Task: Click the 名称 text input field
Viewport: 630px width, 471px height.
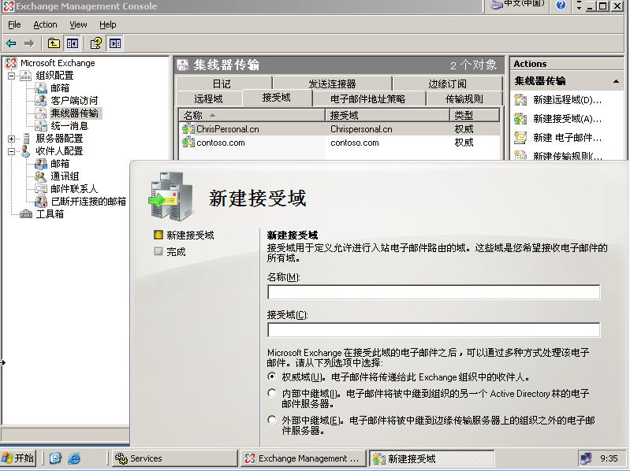Action: coord(433,292)
